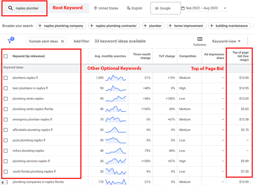Check south florida plumbing naples fl row

coord(6,172)
